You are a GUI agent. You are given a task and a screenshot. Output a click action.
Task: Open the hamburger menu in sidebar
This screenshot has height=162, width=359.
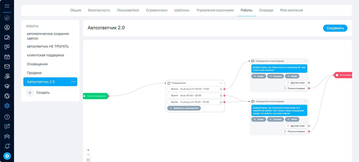click(7, 6)
